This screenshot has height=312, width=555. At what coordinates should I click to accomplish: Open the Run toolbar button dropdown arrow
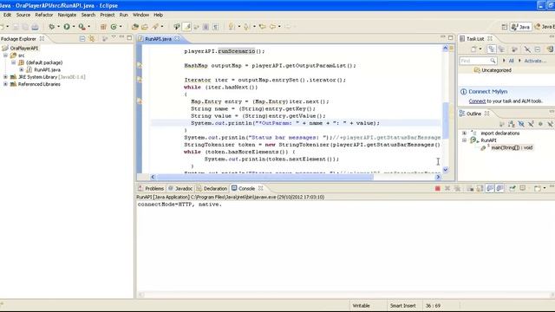coord(74,27)
